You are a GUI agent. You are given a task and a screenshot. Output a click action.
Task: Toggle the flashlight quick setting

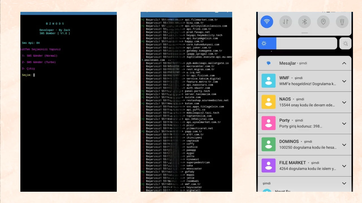tap(342, 22)
